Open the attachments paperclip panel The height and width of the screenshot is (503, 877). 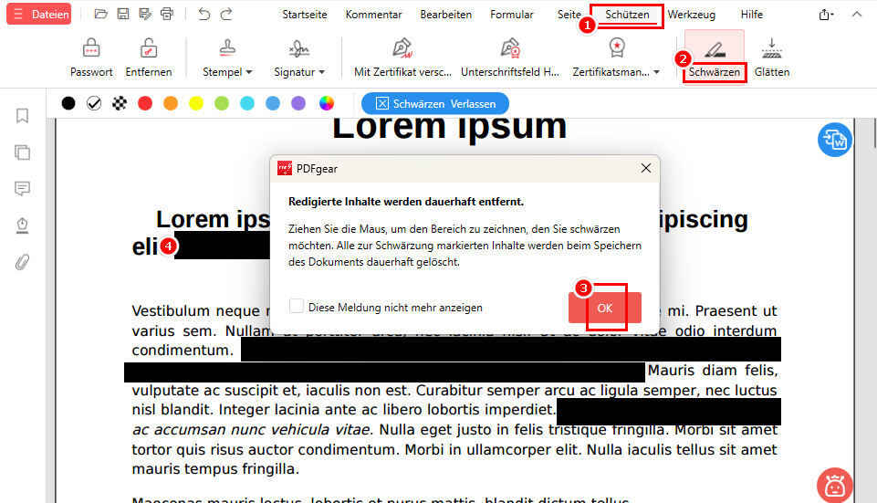23,262
